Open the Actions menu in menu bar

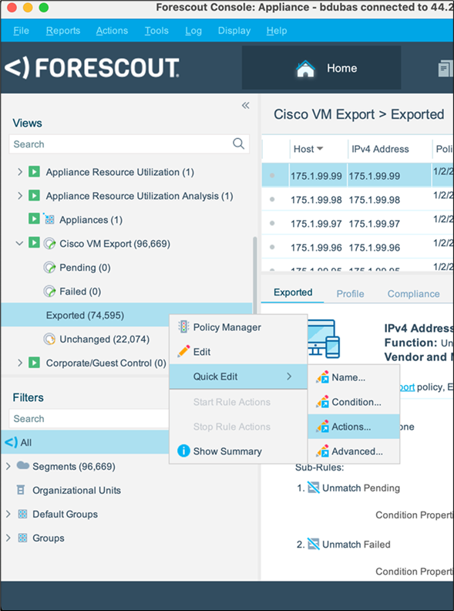pos(112,30)
